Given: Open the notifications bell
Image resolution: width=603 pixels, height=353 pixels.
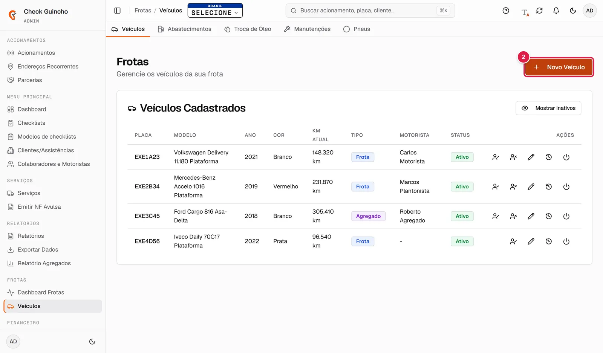Looking at the screenshot, I should [x=556, y=11].
